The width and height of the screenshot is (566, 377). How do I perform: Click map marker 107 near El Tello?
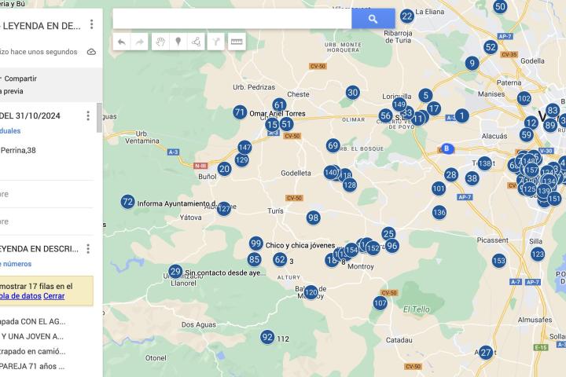point(380,302)
